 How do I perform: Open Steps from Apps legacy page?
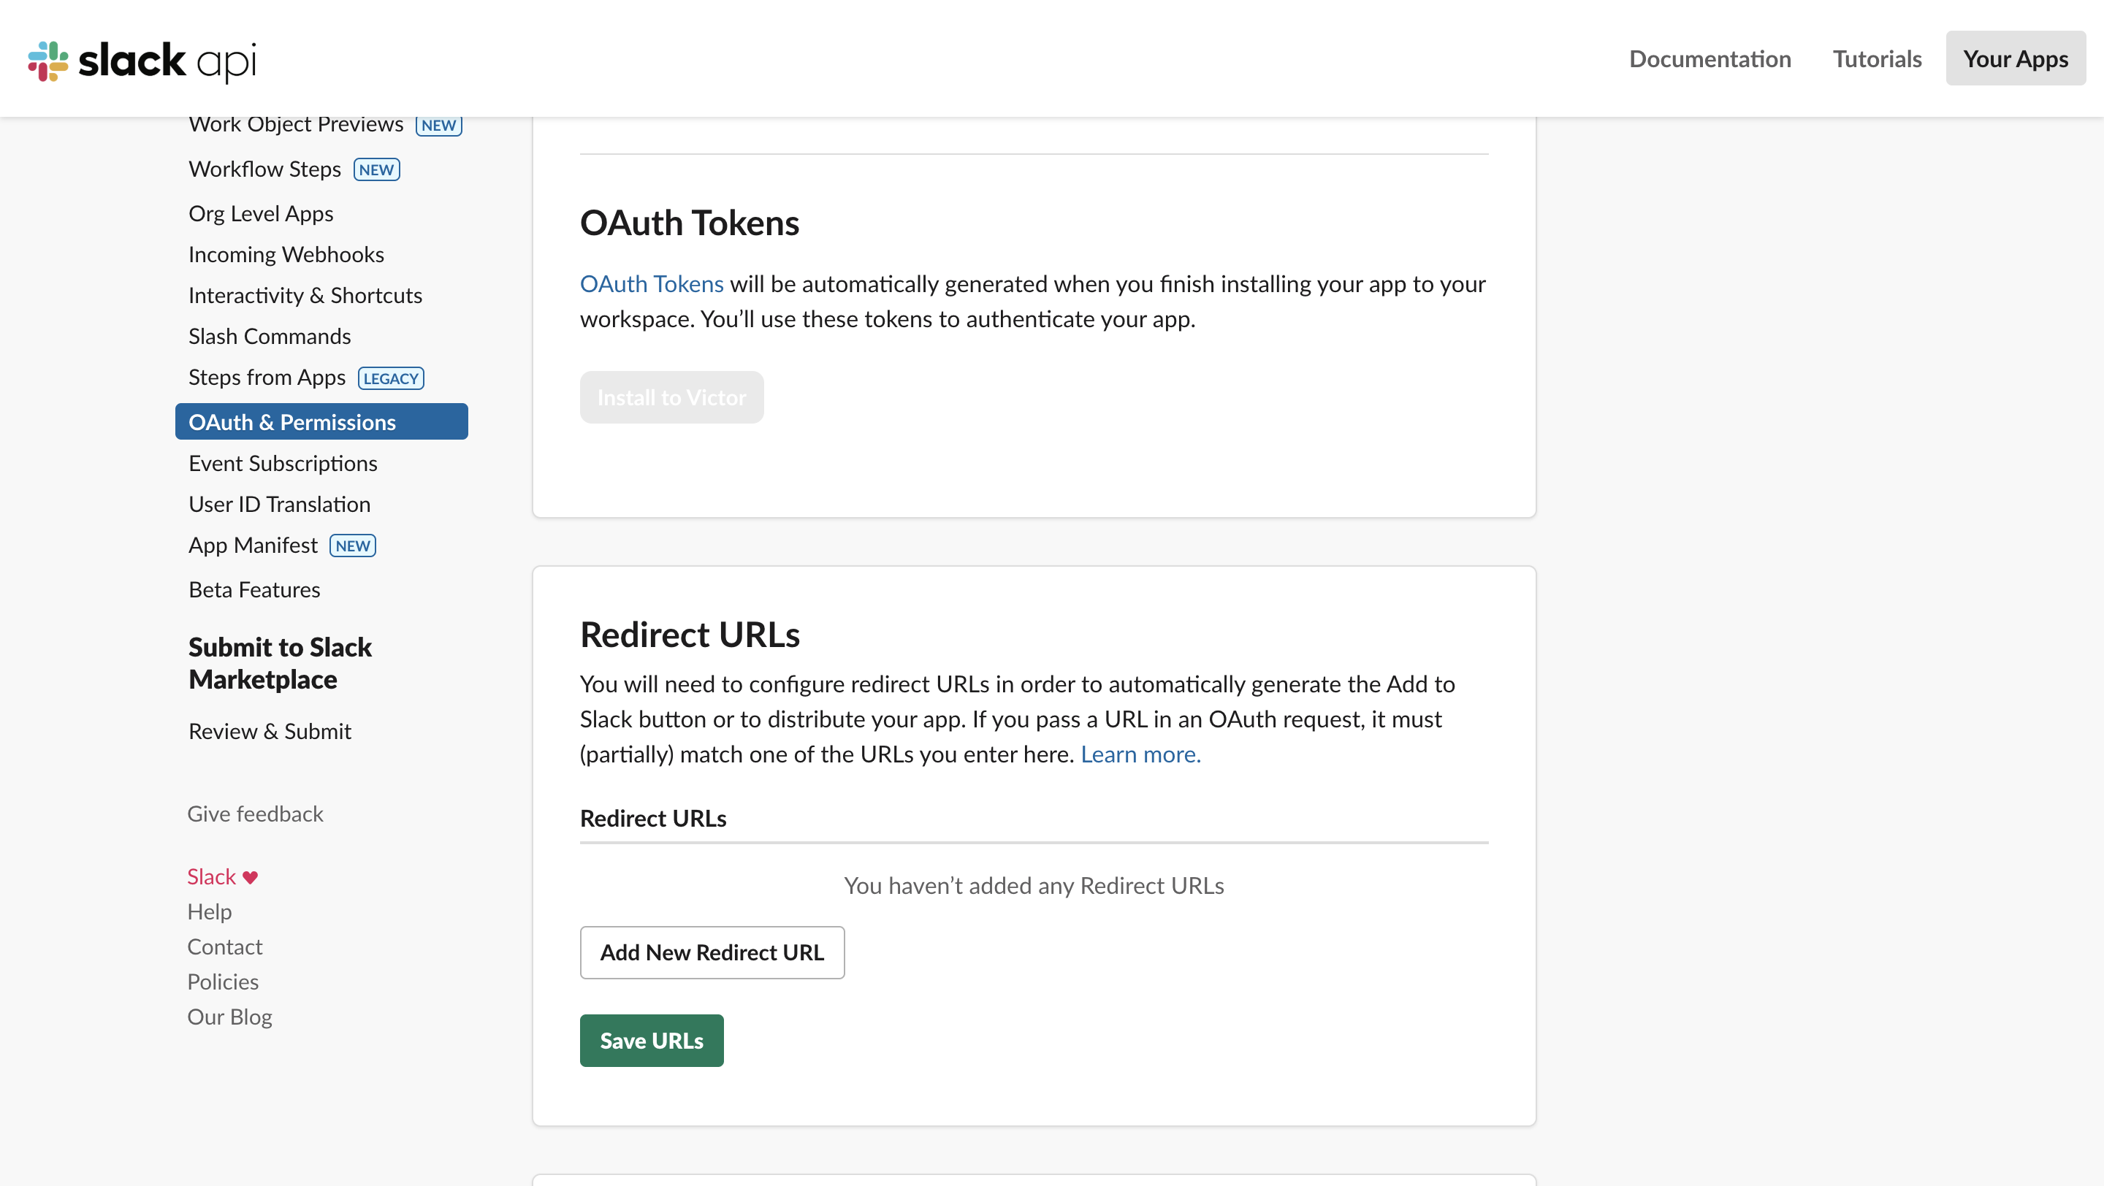coord(267,376)
